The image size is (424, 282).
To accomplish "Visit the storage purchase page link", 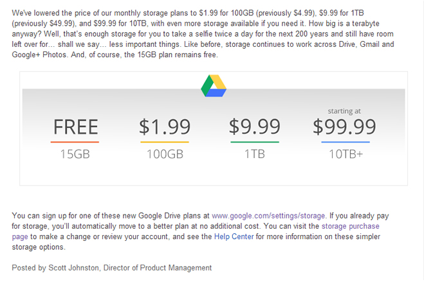I will pos(351,226).
